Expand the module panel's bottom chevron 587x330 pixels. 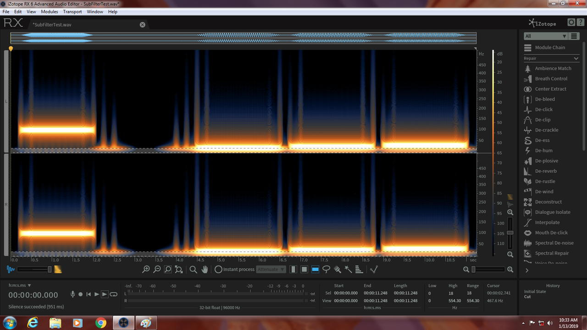[527, 270]
